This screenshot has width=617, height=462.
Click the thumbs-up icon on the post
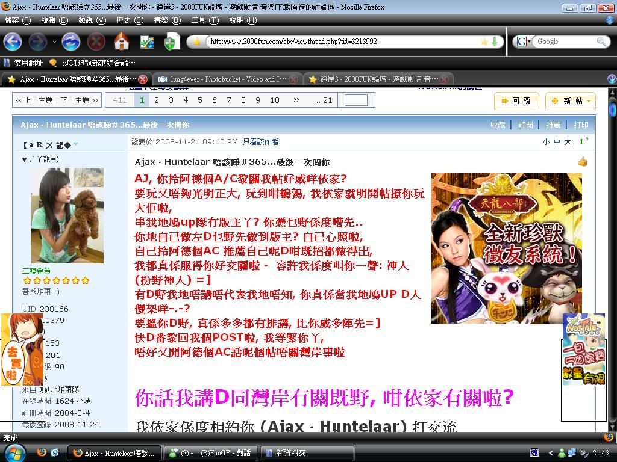(x=582, y=161)
